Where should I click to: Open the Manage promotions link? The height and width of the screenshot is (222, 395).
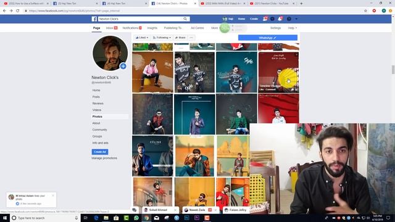point(104,158)
